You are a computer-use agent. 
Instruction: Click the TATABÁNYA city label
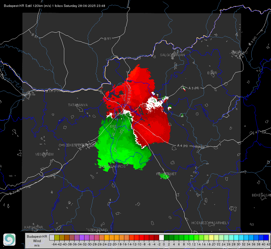coord(78,105)
